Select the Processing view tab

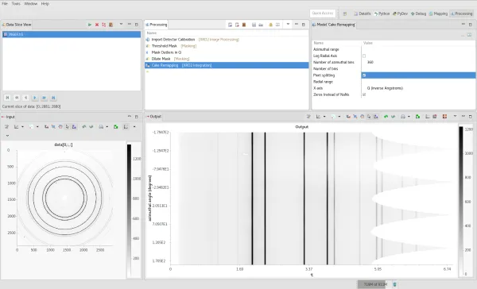click(157, 25)
